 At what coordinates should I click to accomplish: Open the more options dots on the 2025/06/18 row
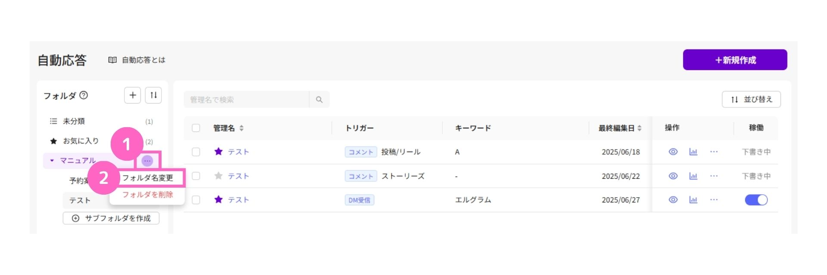tap(714, 152)
